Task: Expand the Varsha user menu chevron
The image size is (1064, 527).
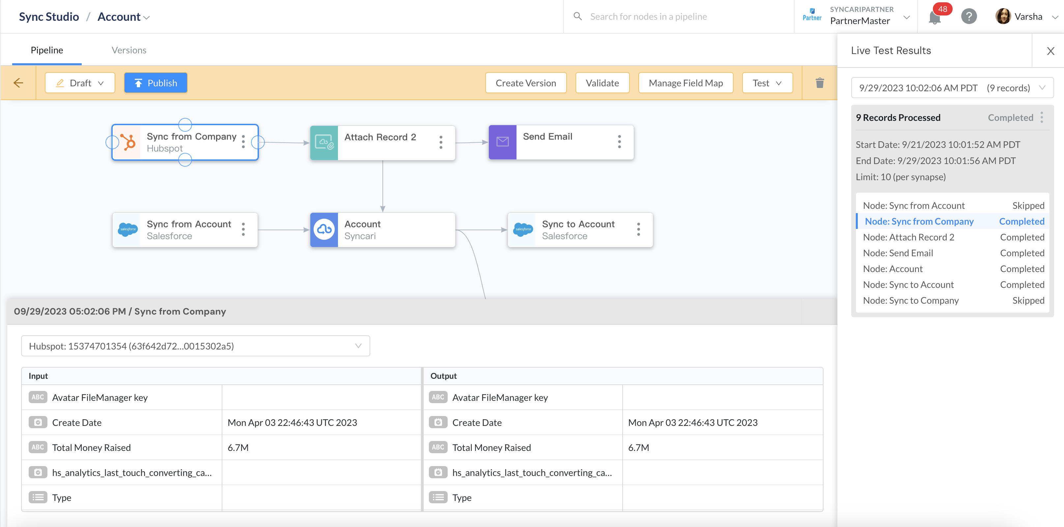Action: (x=1054, y=17)
